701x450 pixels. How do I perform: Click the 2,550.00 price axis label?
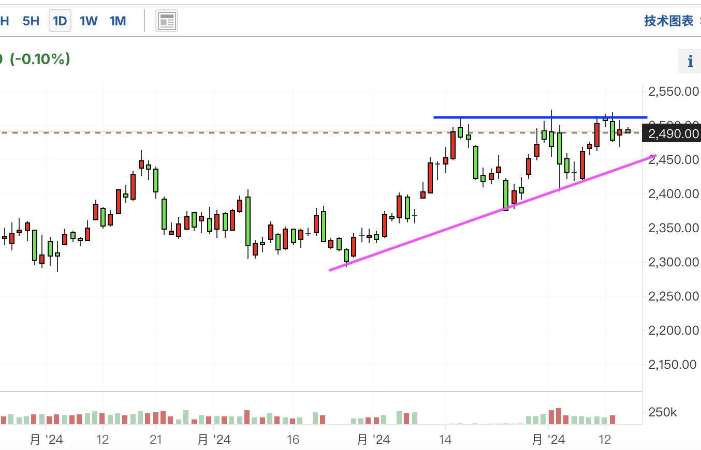point(673,92)
